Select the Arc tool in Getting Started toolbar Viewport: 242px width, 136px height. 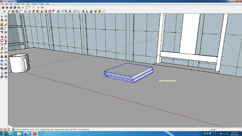coord(21,11)
